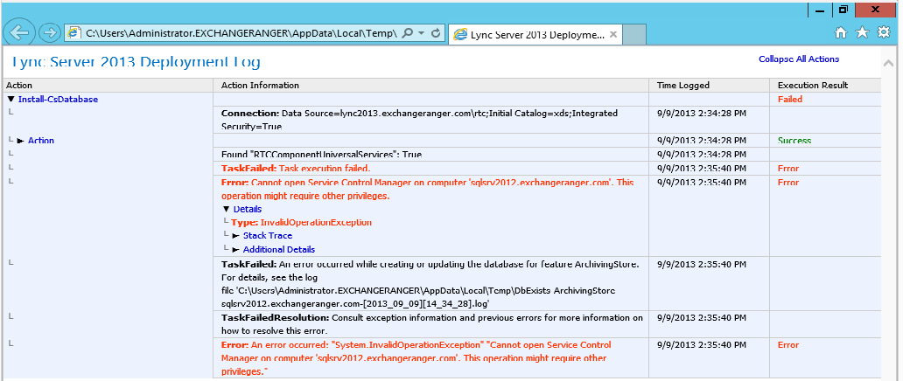
Task: Close the Lync Server 2013 Deployment tab
Action: pyautogui.click(x=613, y=34)
